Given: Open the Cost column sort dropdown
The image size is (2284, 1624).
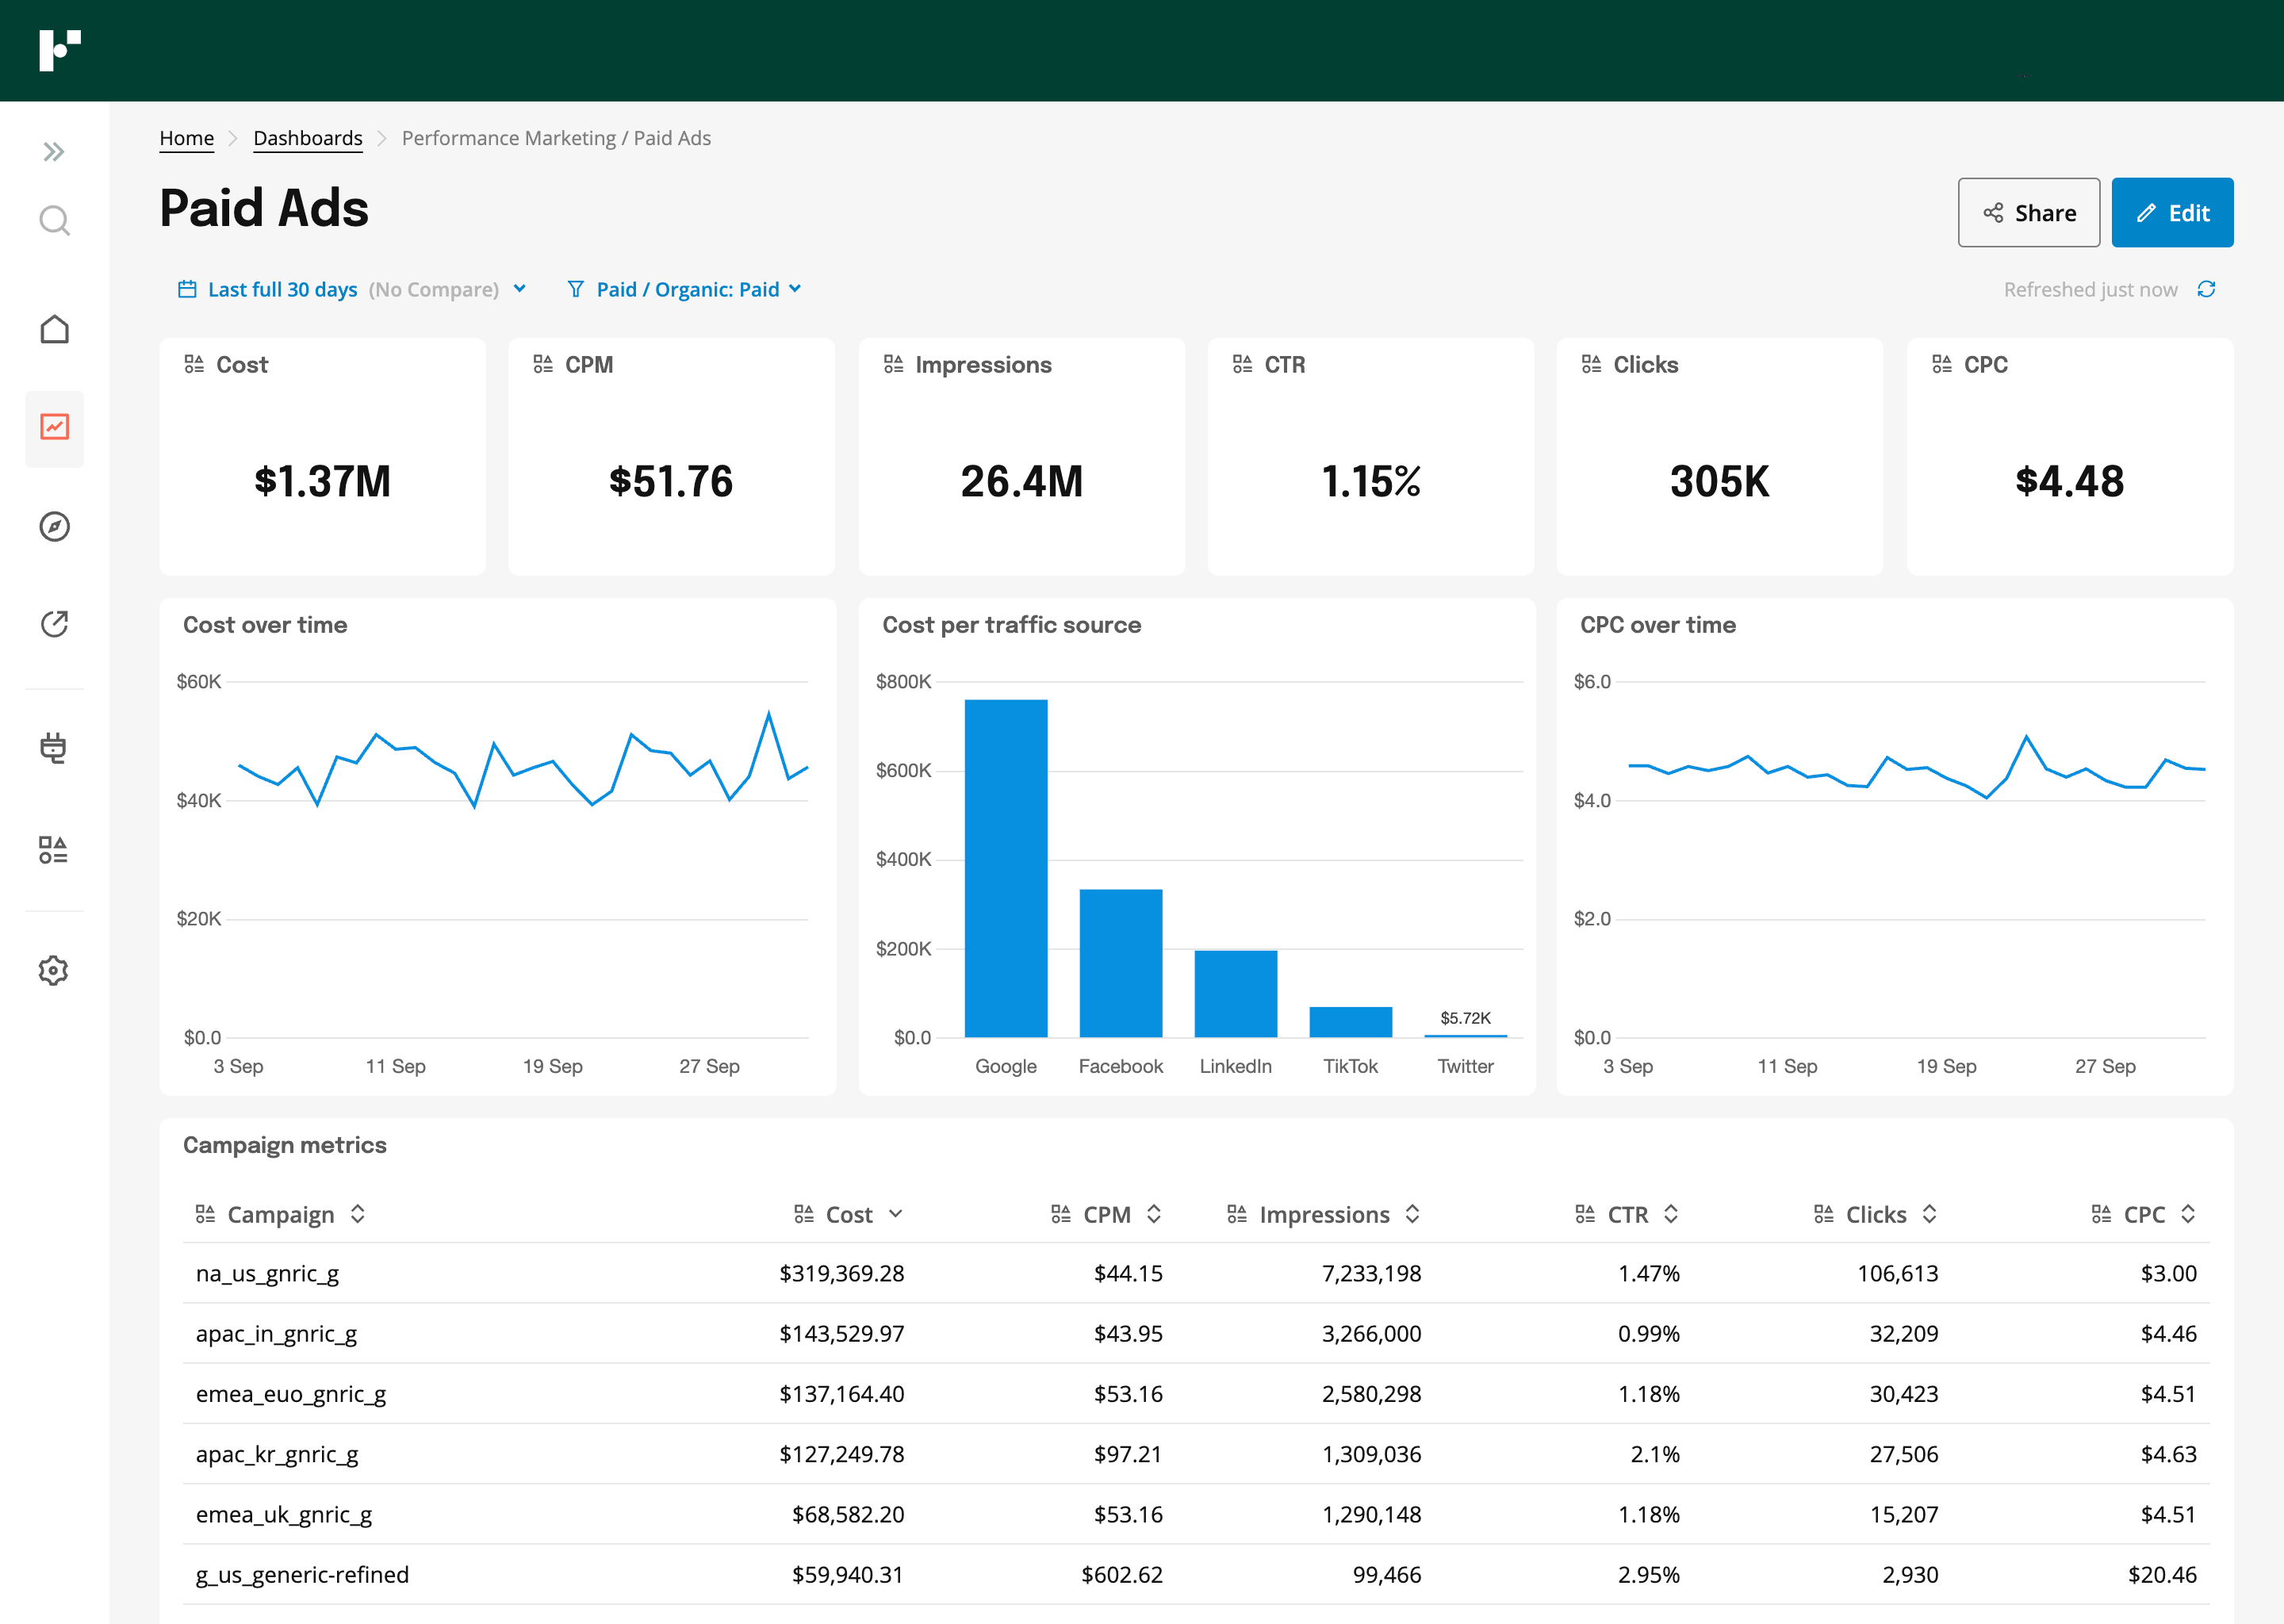Looking at the screenshot, I should click(897, 1214).
